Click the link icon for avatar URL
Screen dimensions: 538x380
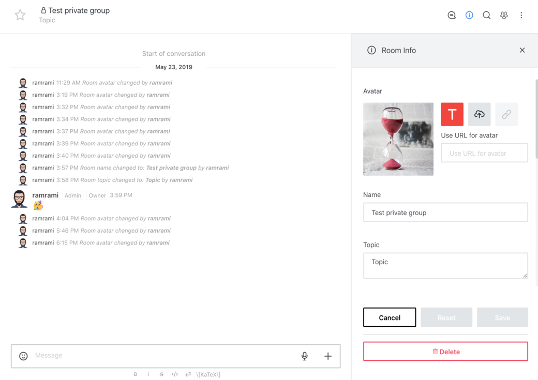[506, 114]
